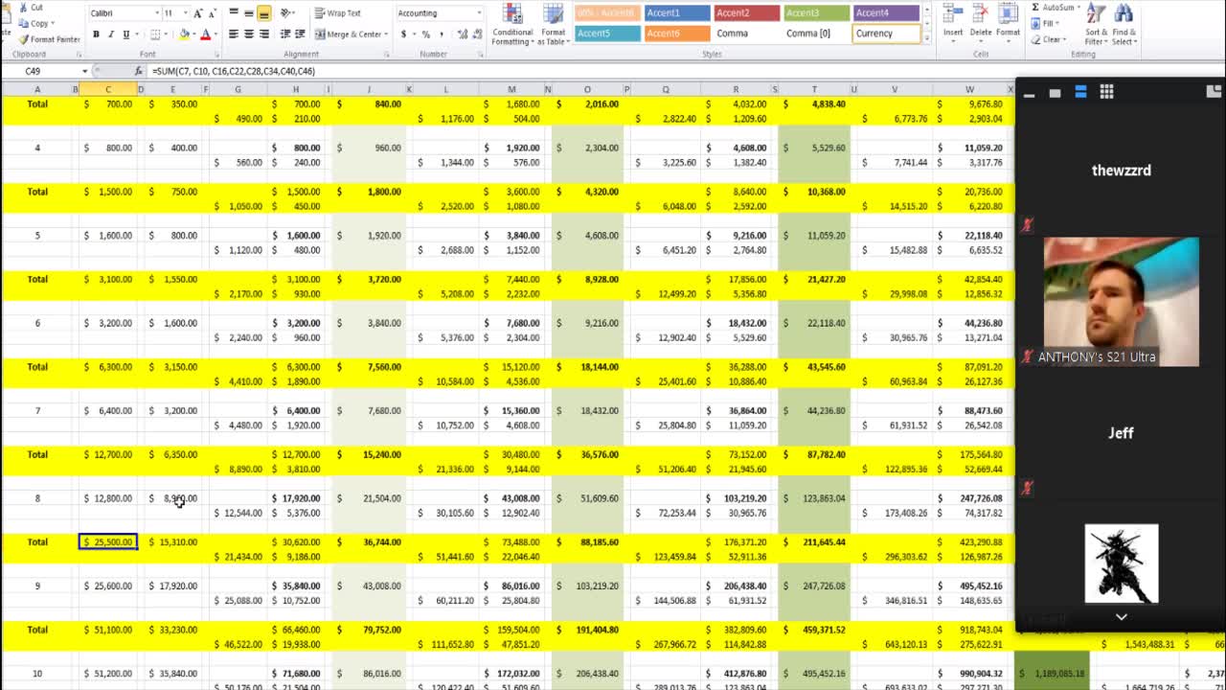Image resolution: width=1226 pixels, height=690 pixels.
Task: Click Delete cells icon
Action: [x=981, y=23]
